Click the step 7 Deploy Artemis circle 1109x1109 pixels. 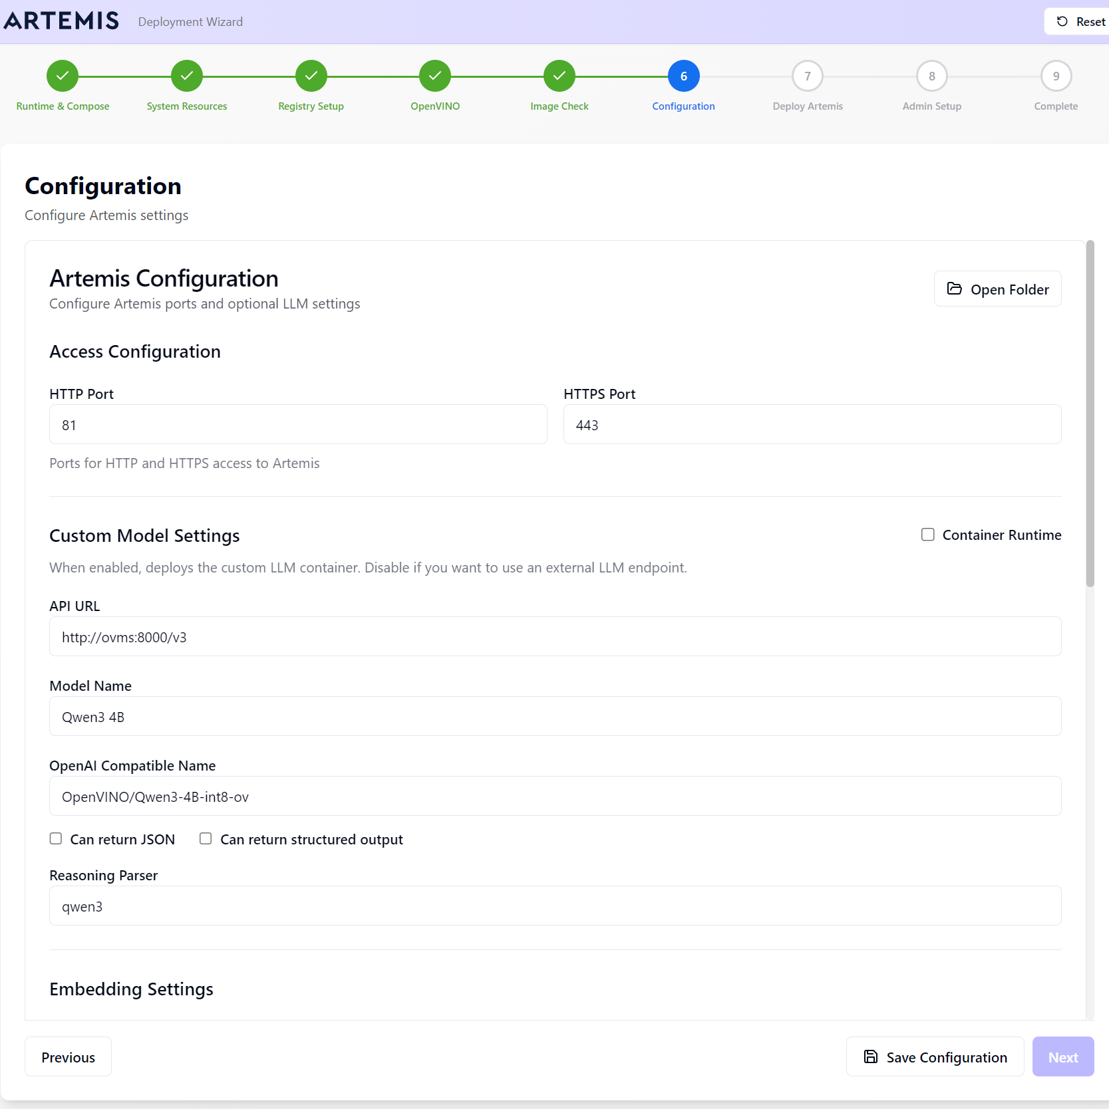coord(808,76)
